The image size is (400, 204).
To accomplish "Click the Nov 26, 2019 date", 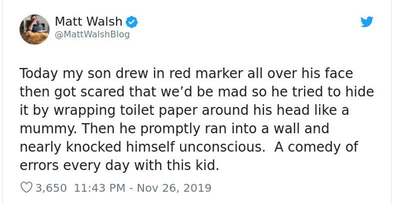I will [174, 188].
